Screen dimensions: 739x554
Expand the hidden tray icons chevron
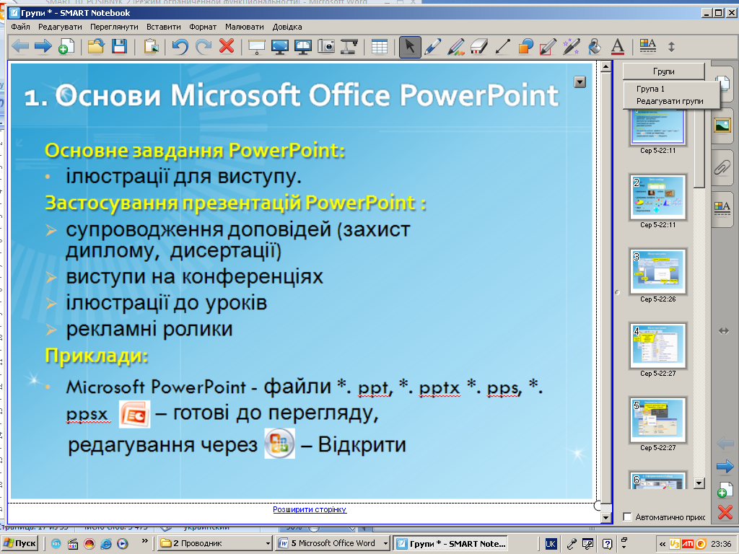pyautogui.click(x=663, y=544)
